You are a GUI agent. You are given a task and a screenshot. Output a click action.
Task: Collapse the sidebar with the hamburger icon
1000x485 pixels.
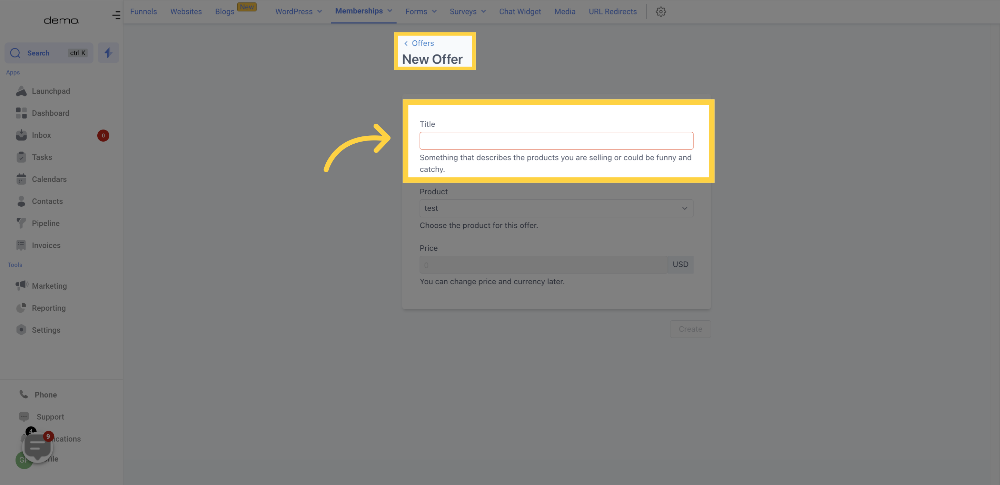tap(117, 15)
